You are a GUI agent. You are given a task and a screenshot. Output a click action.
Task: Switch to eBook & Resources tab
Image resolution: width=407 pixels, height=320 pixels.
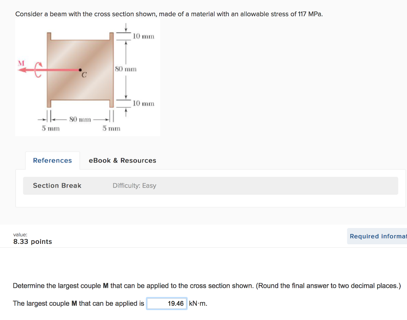click(x=122, y=161)
